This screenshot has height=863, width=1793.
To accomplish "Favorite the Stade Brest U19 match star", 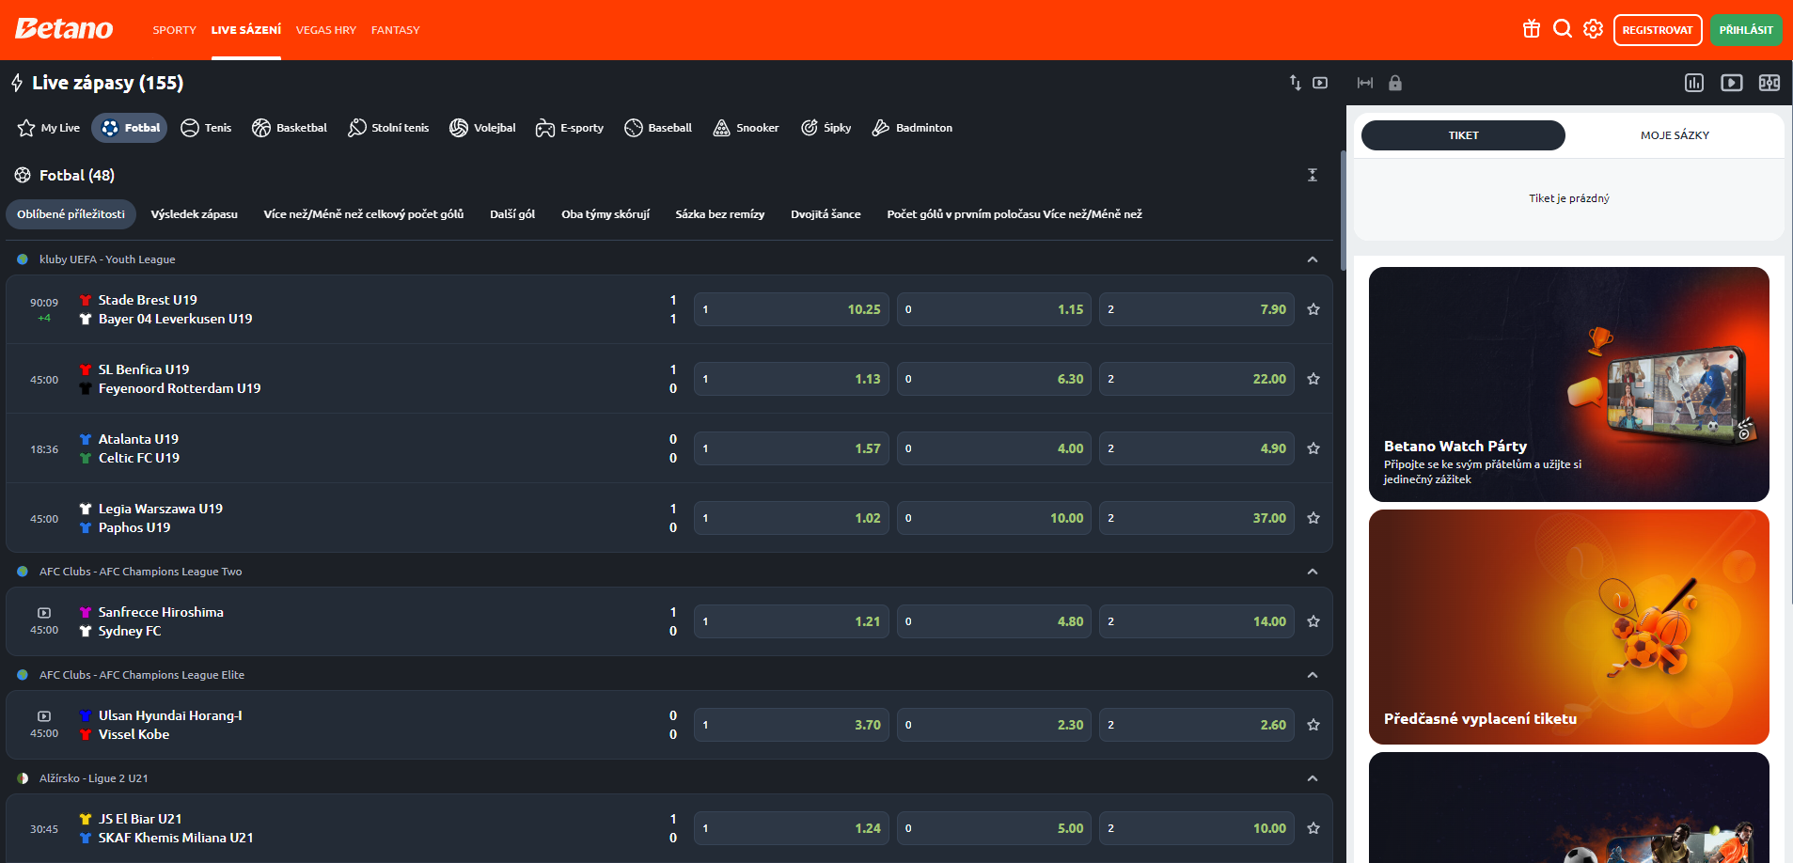I will pos(1313,309).
